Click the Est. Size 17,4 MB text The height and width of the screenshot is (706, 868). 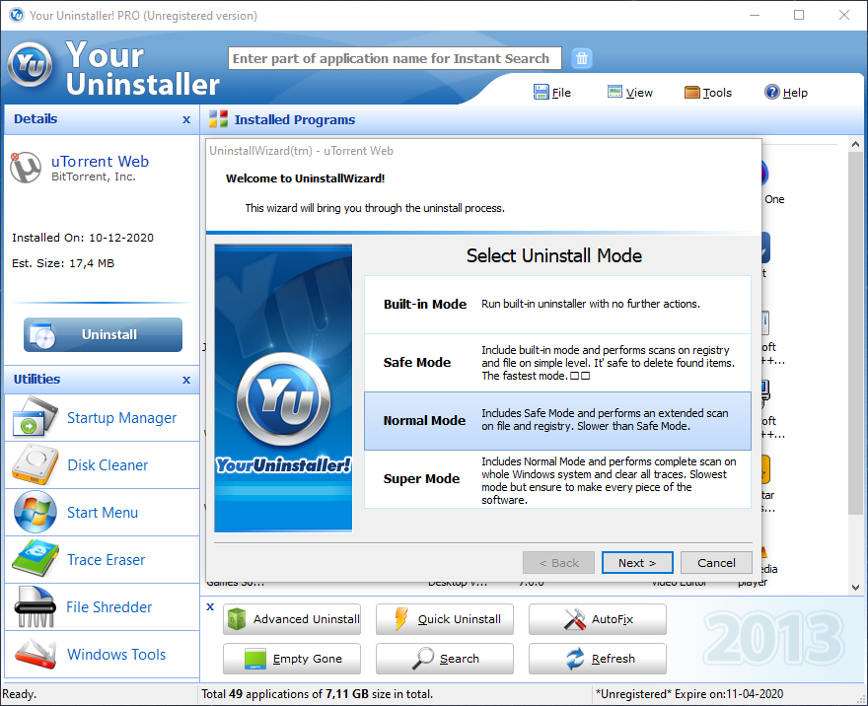63,263
